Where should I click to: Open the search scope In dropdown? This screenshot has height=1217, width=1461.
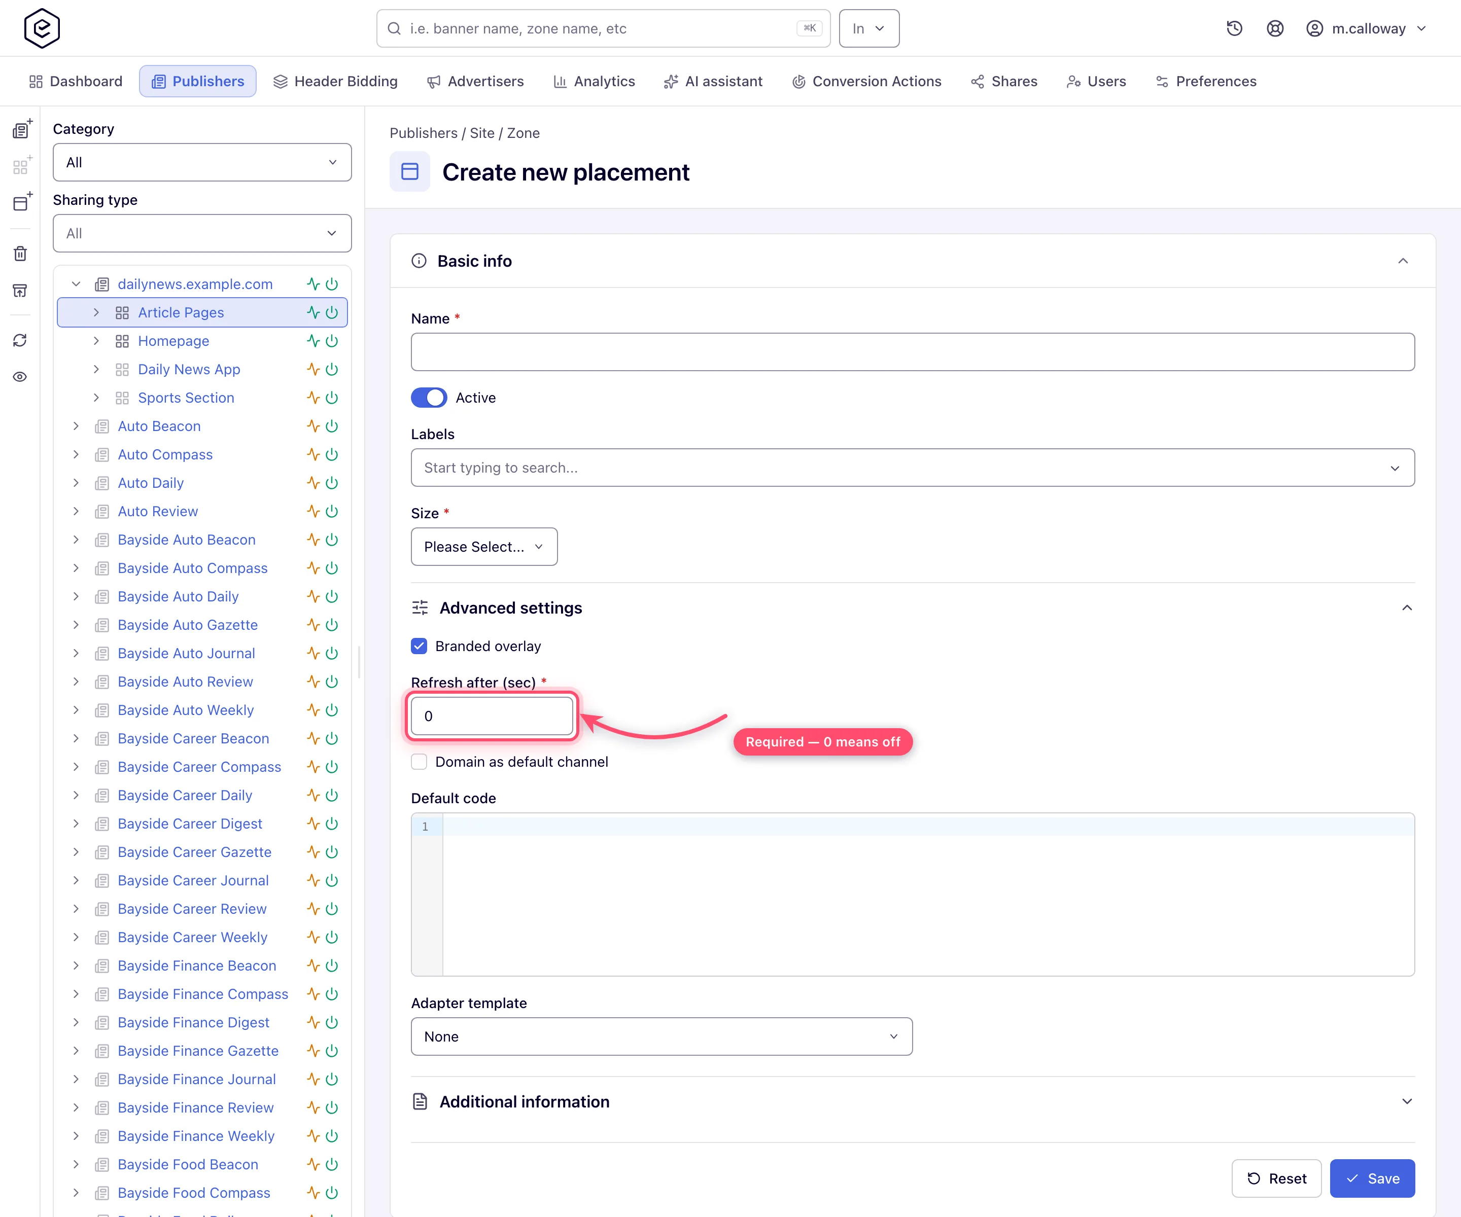click(869, 28)
